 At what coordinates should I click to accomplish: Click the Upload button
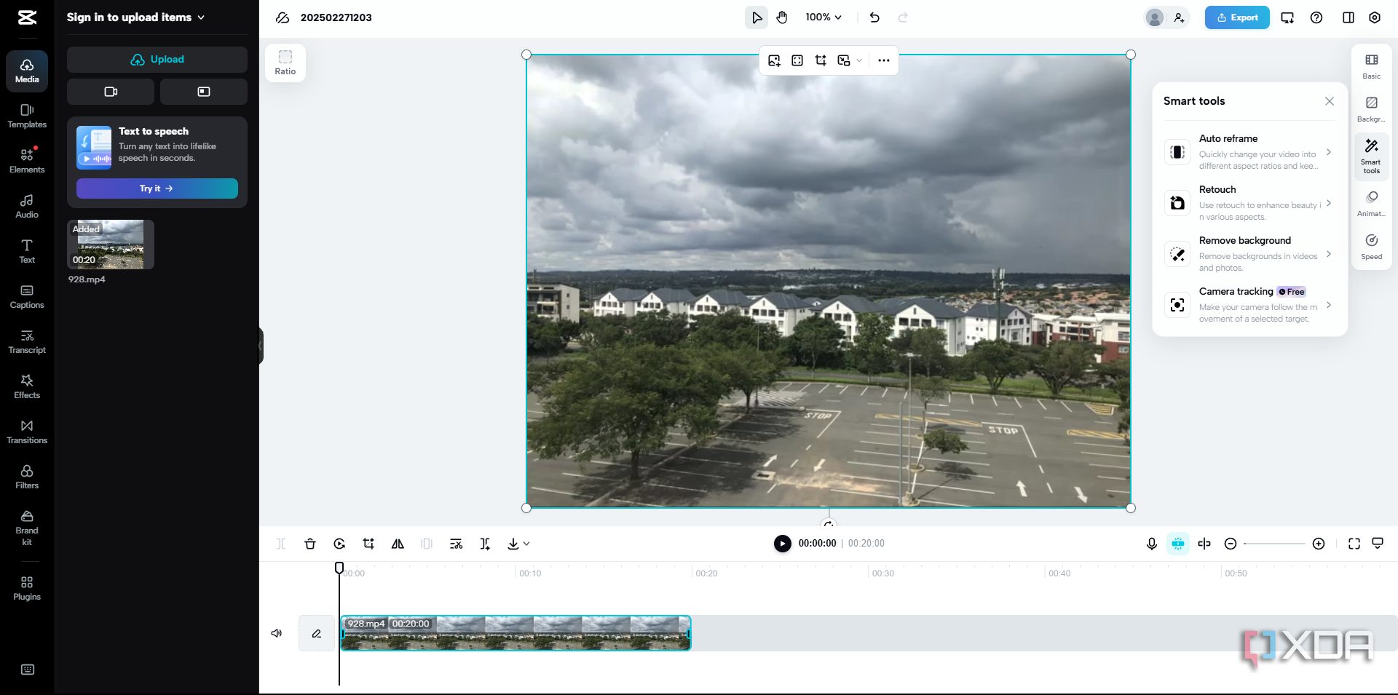[x=157, y=60]
